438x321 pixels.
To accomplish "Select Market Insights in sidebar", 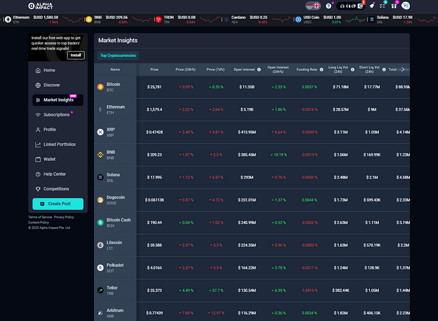I will [58, 100].
